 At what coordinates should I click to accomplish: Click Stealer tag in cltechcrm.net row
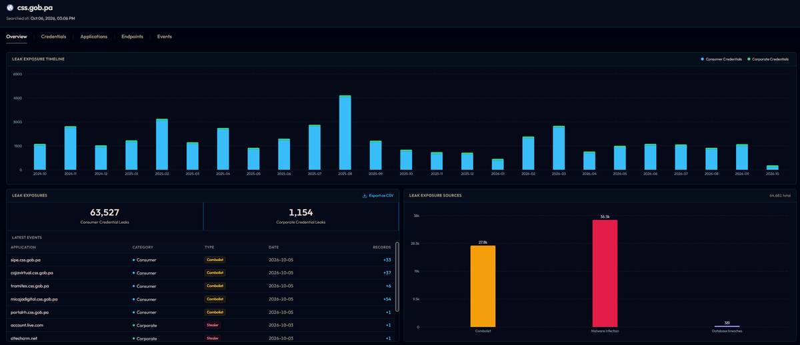click(212, 338)
